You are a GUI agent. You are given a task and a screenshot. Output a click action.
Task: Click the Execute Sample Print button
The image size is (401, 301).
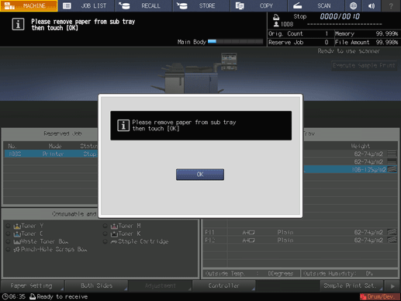click(x=364, y=66)
